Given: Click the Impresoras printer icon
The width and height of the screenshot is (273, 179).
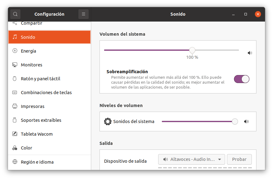Looking at the screenshot, I should (x=14, y=106).
